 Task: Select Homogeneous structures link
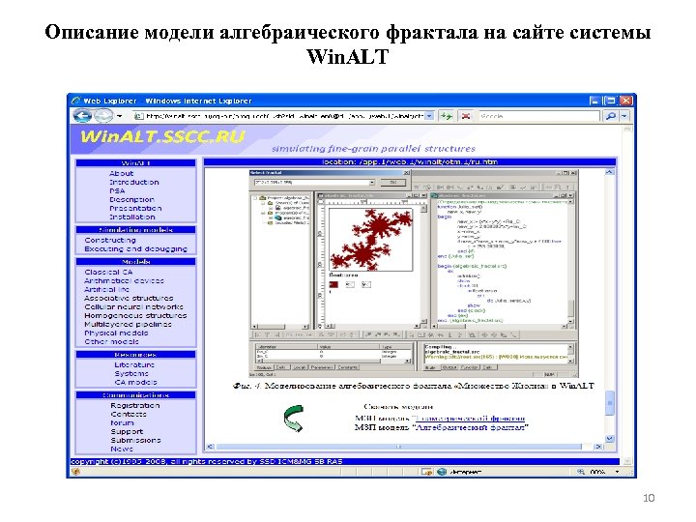point(135,315)
